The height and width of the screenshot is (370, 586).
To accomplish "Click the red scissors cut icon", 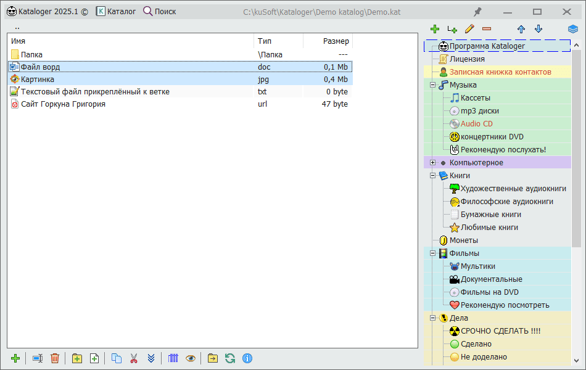I will tap(134, 358).
